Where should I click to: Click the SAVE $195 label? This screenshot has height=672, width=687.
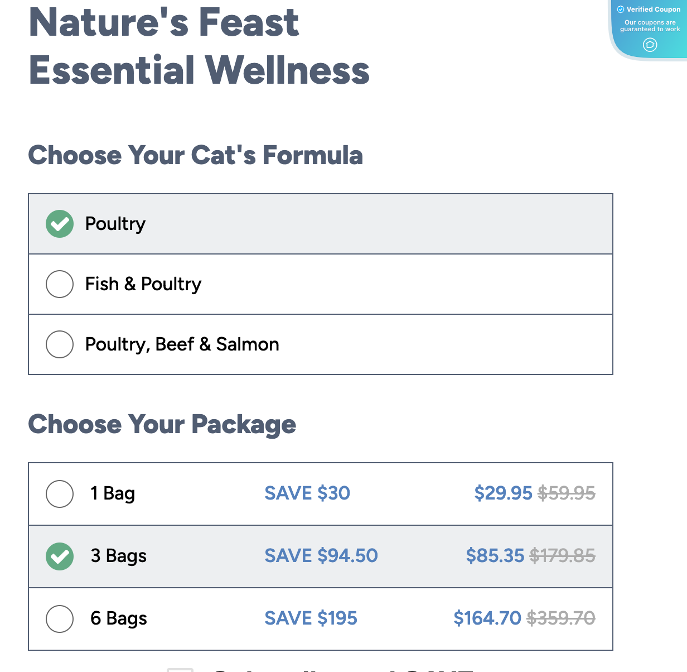click(x=311, y=618)
